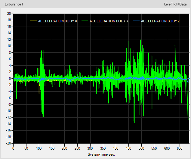Select the ACCELERATION BODY Y legend label
Screen dimensions: 191x159
tap(109, 21)
